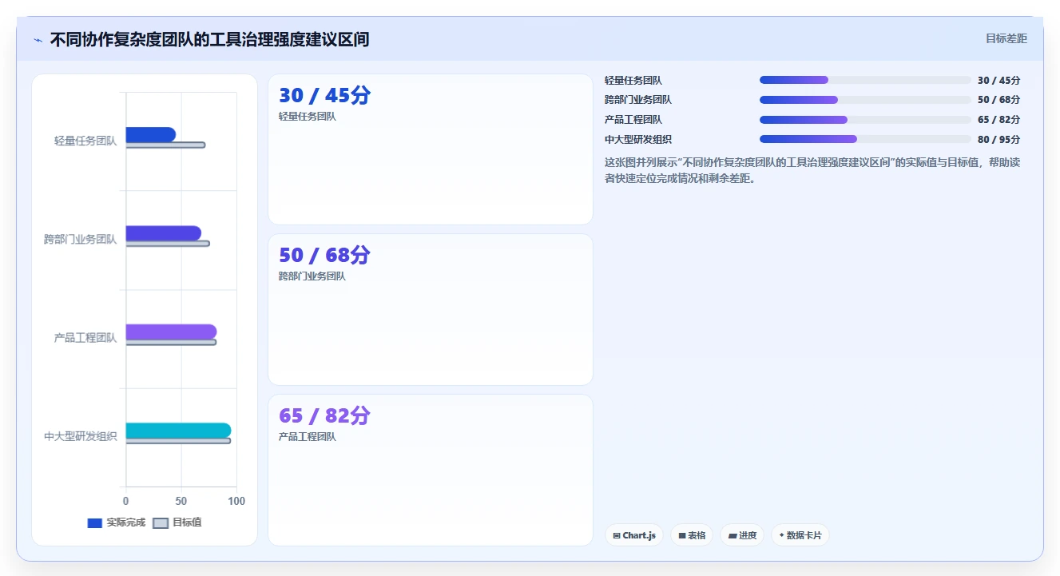Click the 中大型研发组织 progress bar

click(x=865, y=139)
